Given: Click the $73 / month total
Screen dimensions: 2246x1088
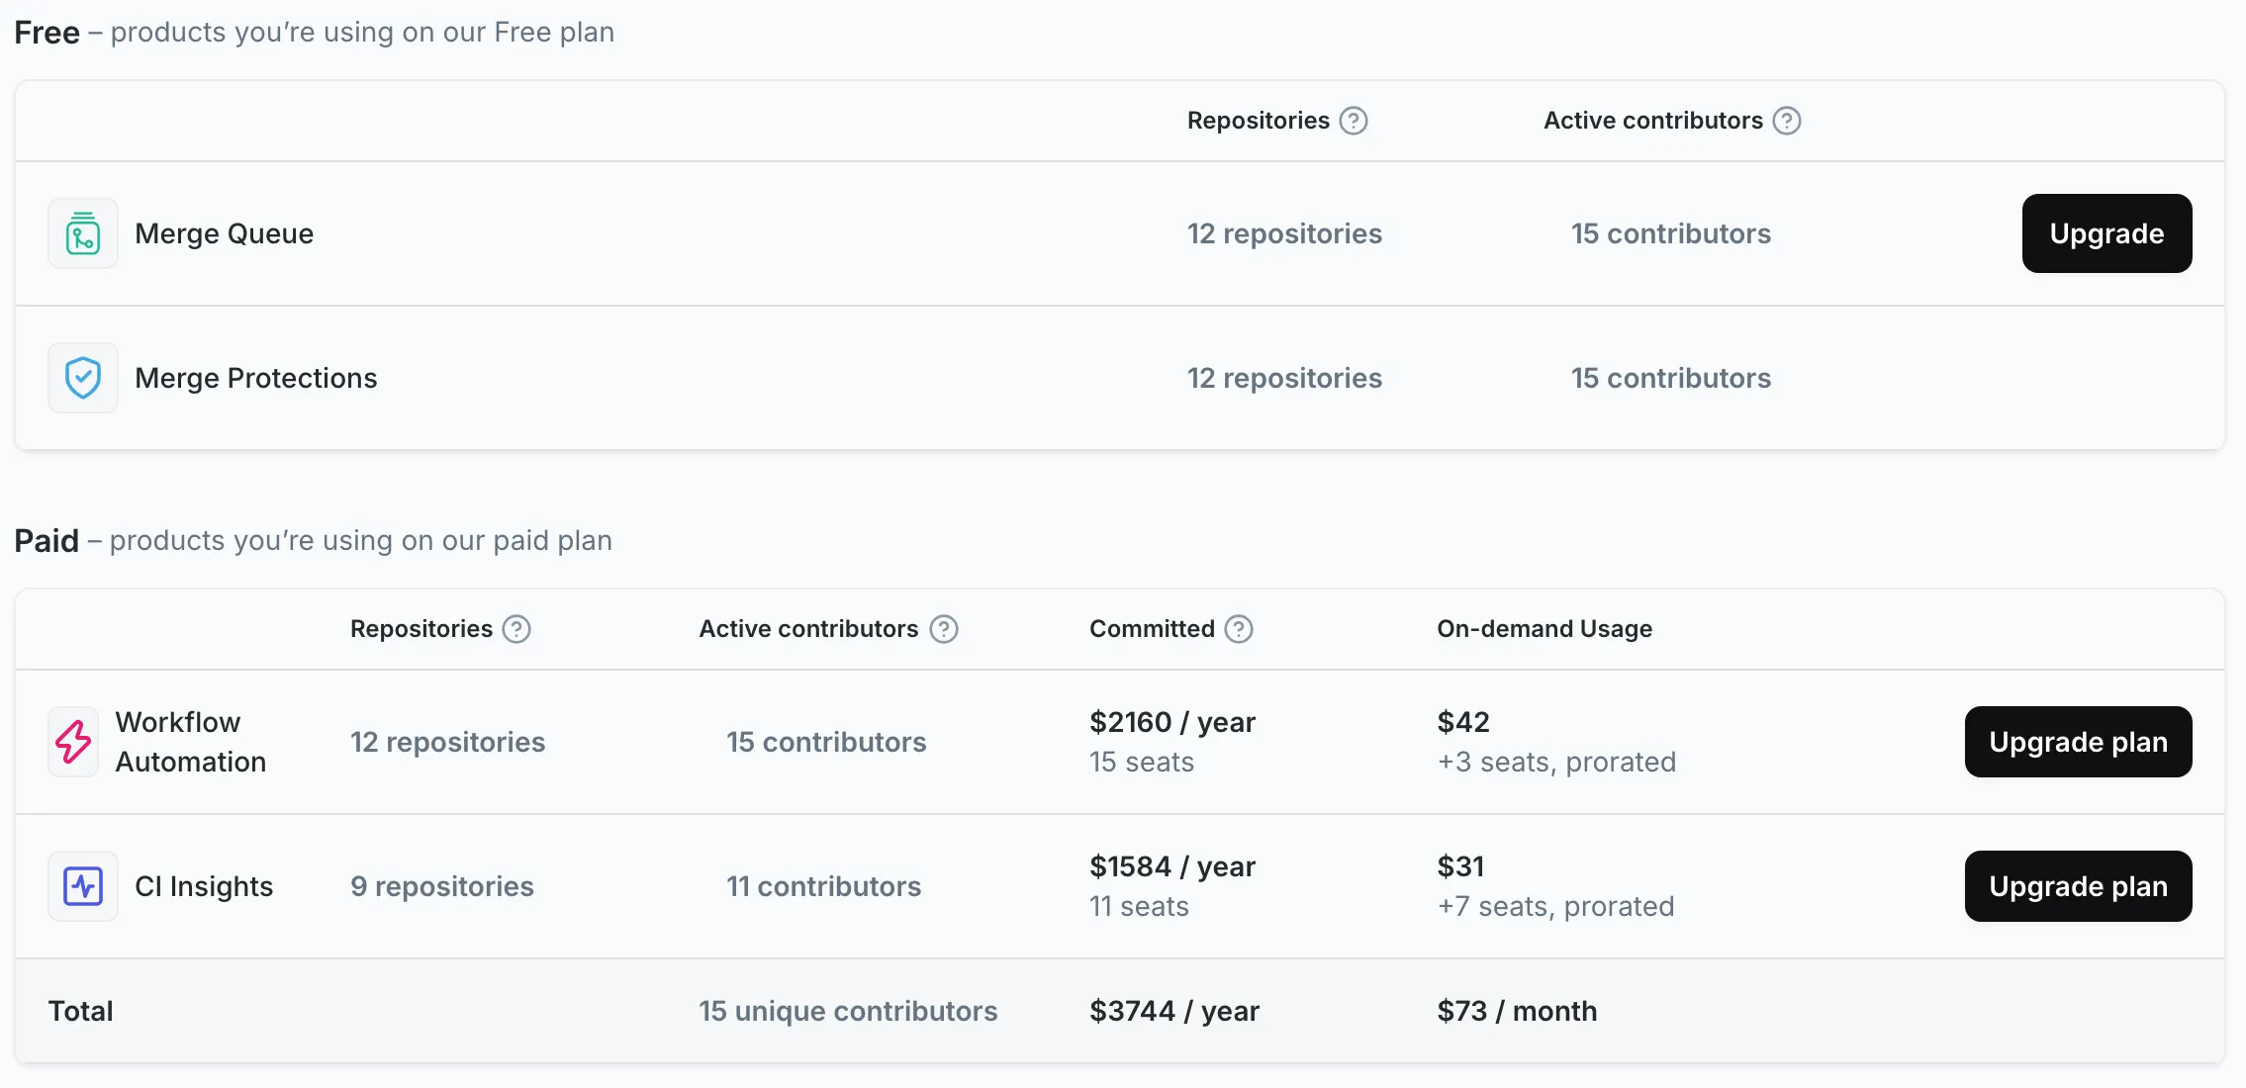Looking at the screenshot, I should (1517, 1011).
